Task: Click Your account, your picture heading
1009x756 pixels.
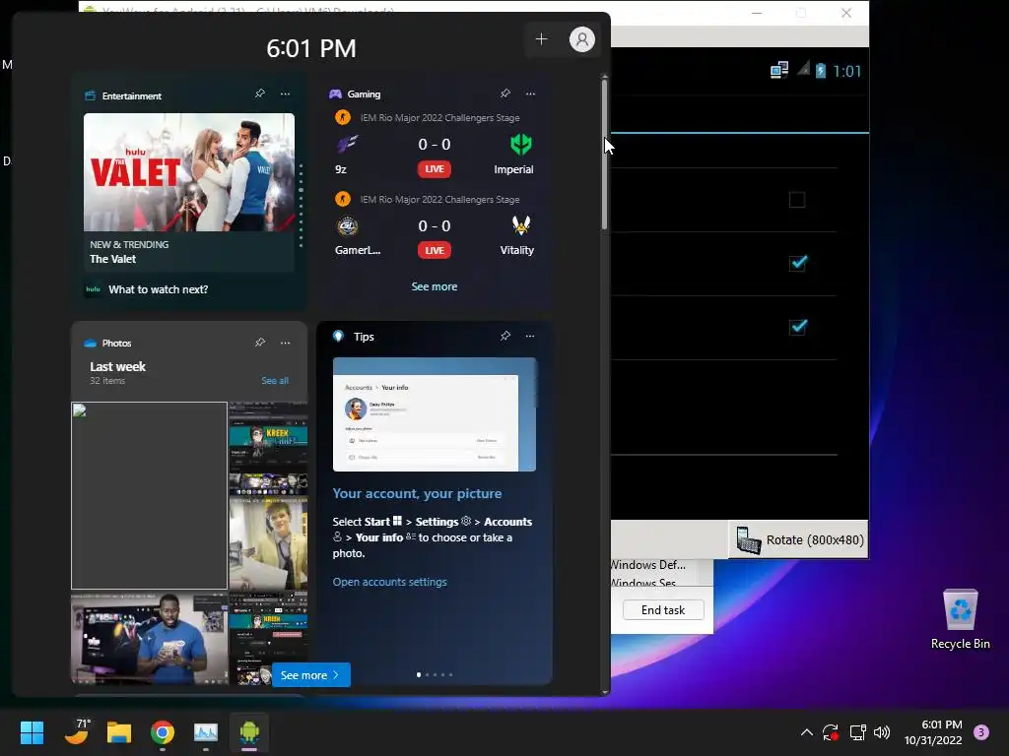Action: tap(417, 494)
